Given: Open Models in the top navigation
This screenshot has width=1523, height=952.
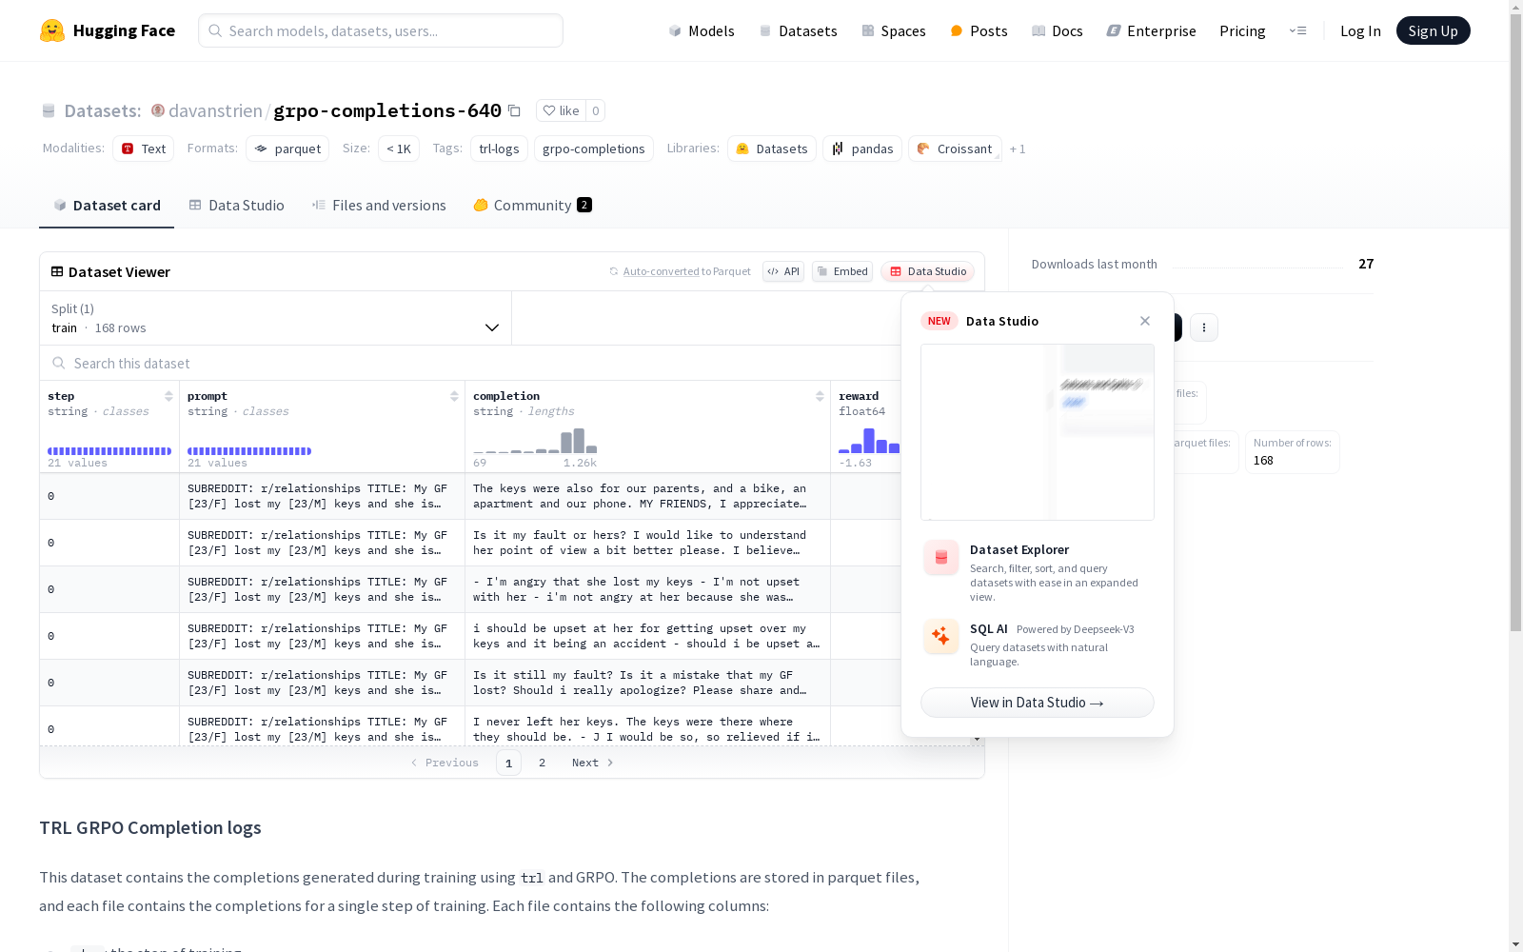Looking at the screenshot, I should coord(702,30).
